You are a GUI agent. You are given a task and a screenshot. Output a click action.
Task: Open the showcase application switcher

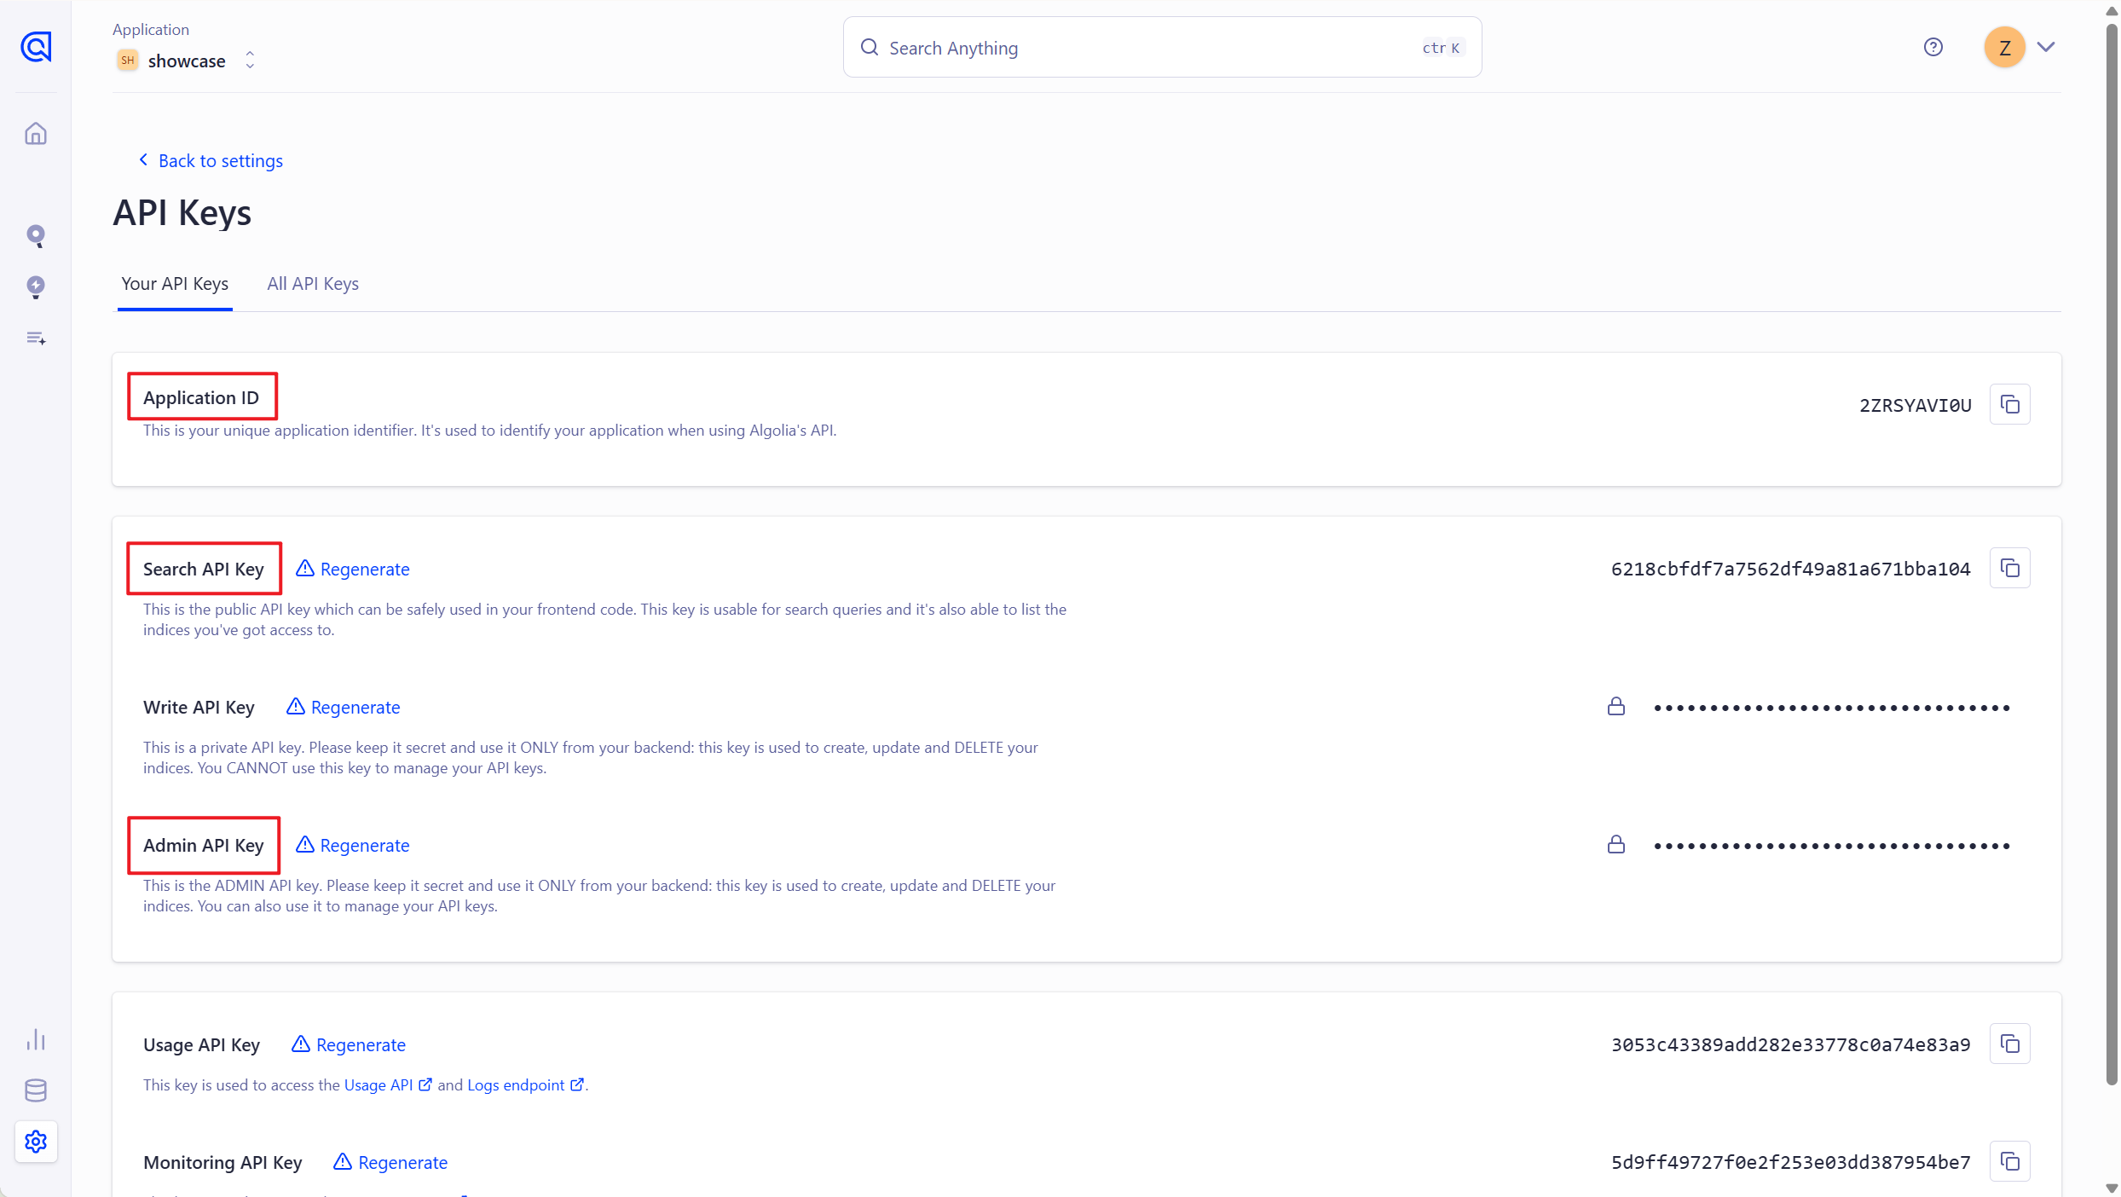pyautogui.click(x=187, y=61)
